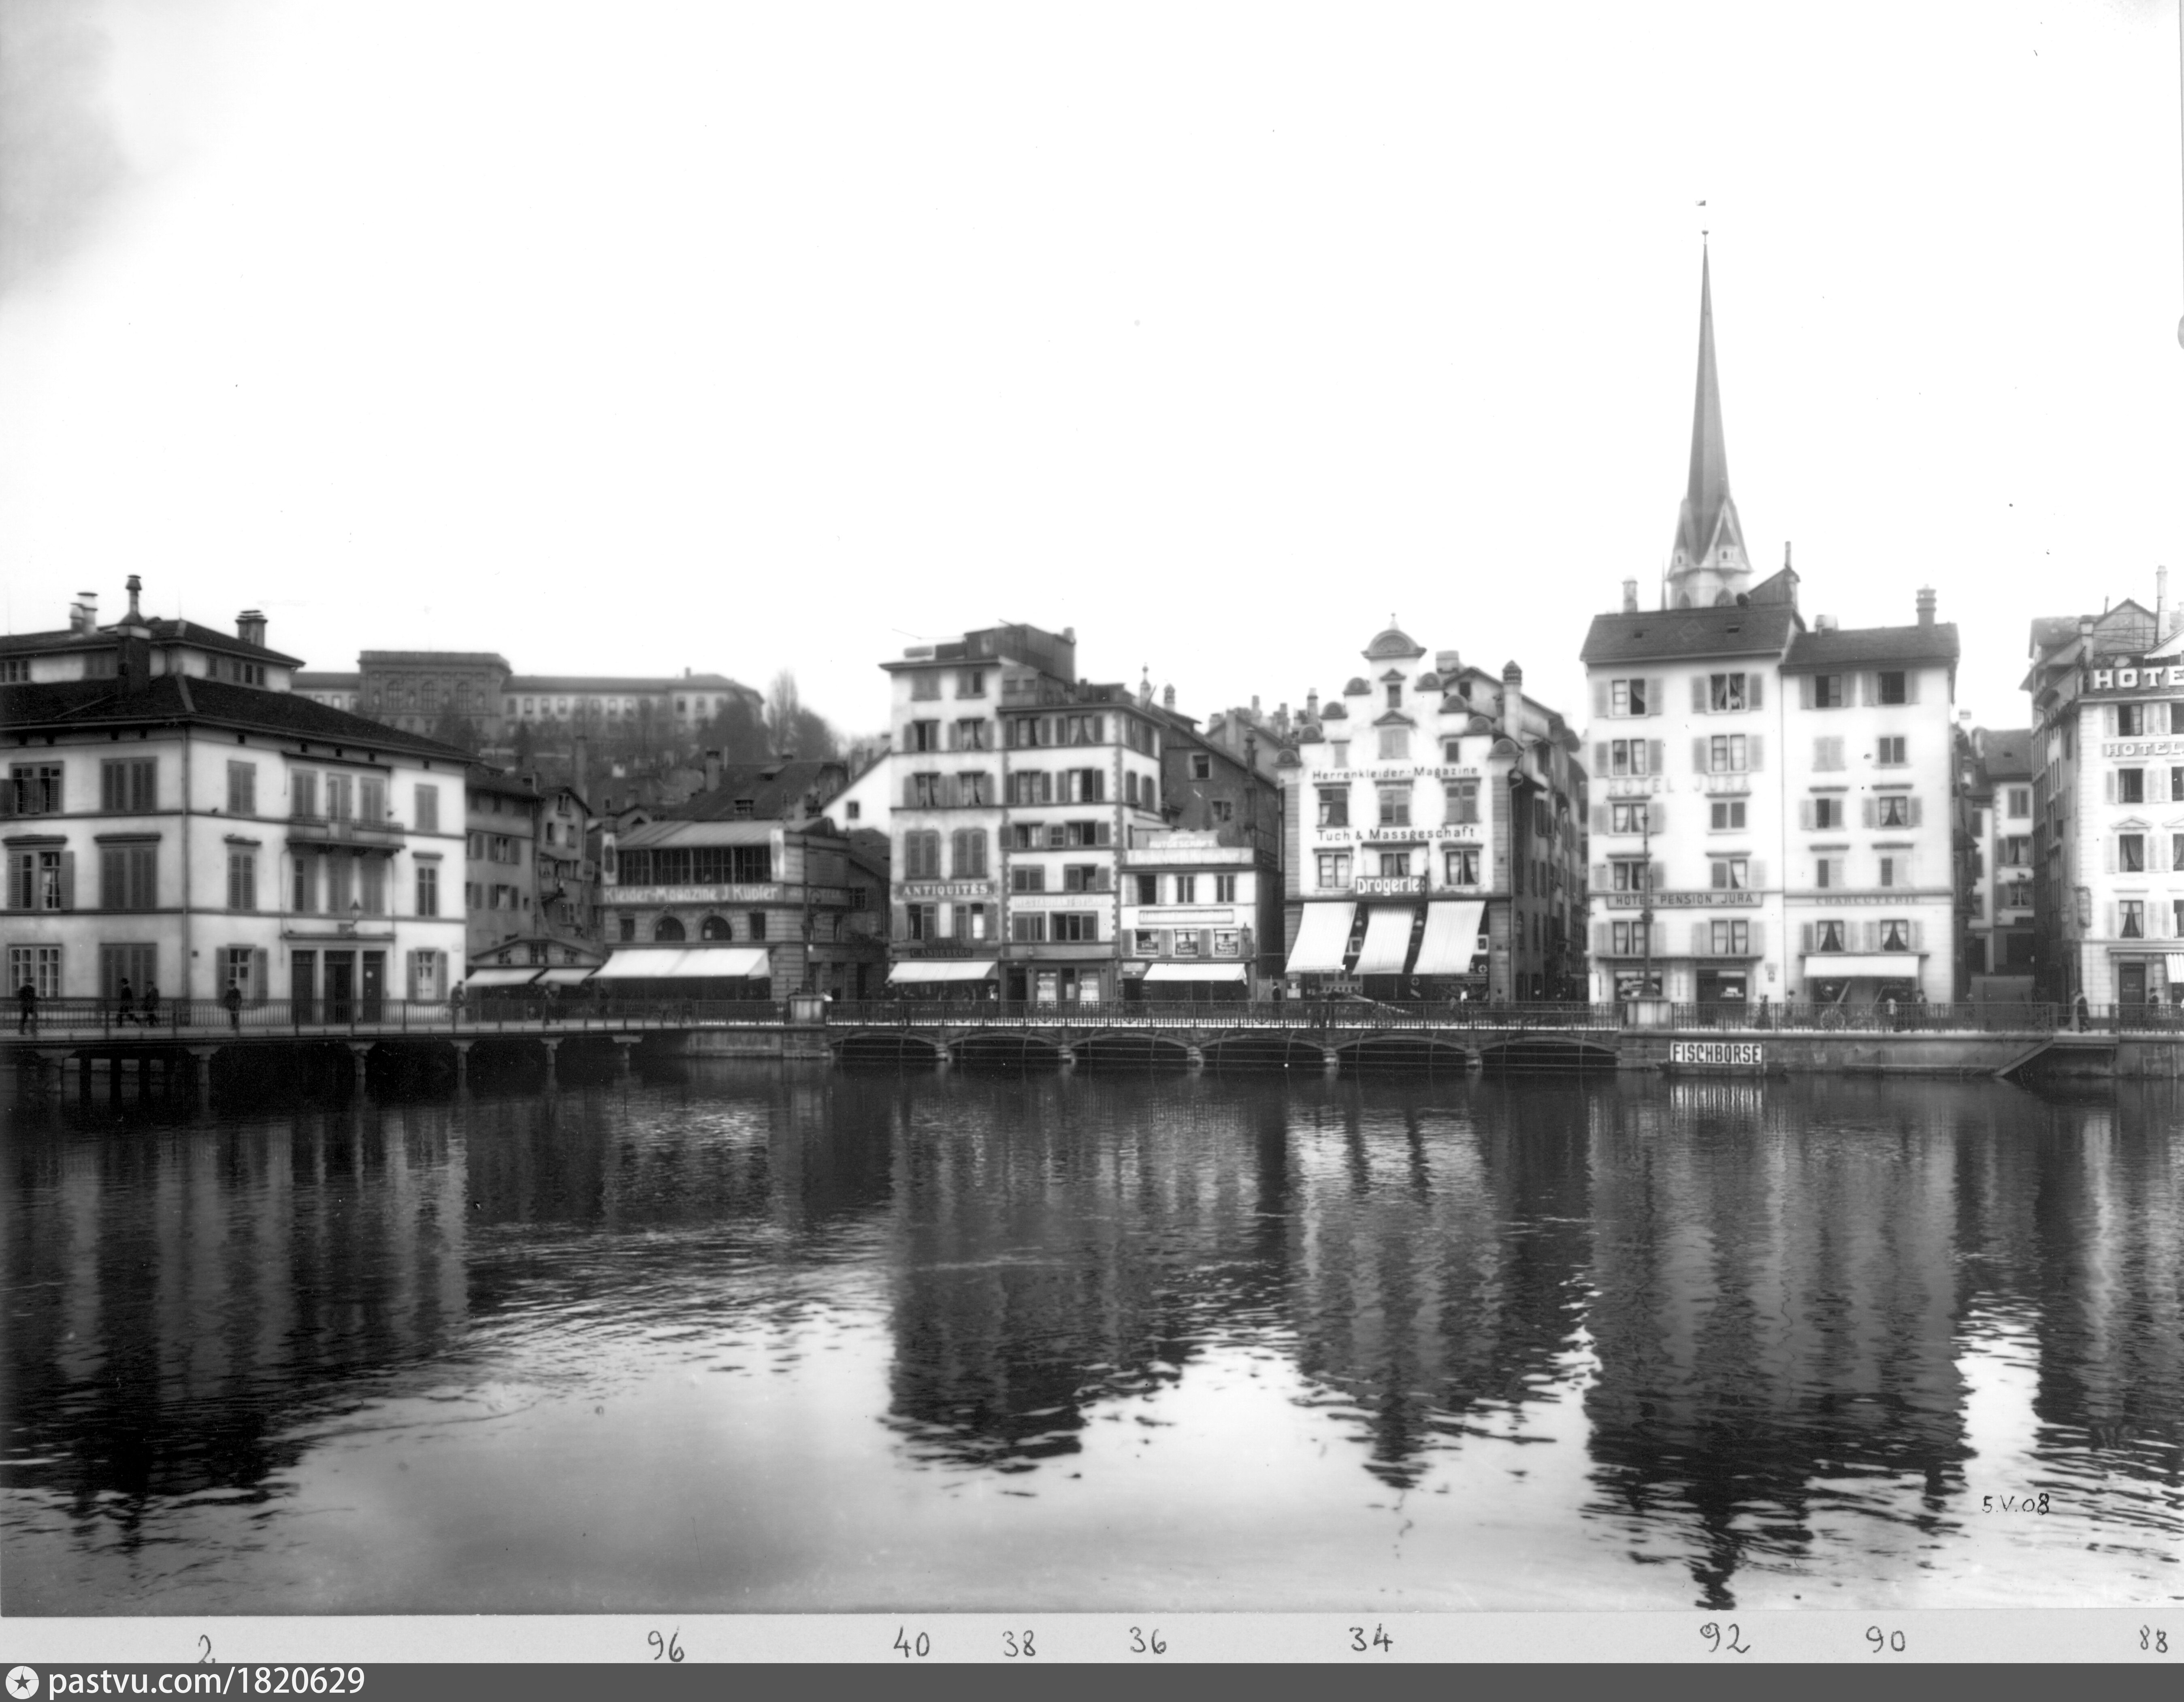Click the Kleider-Magazine J. Kugler sign
Image resolution: width=2184 pixels, height=1702 pixels.
[x=691, y=893]
